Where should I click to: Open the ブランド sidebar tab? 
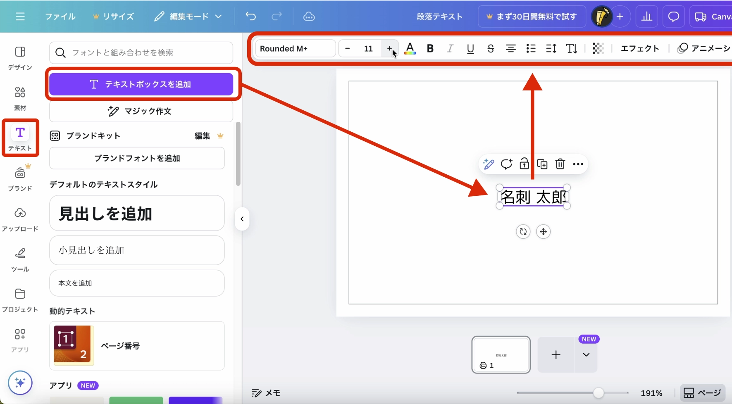click(x=20, y=179)
